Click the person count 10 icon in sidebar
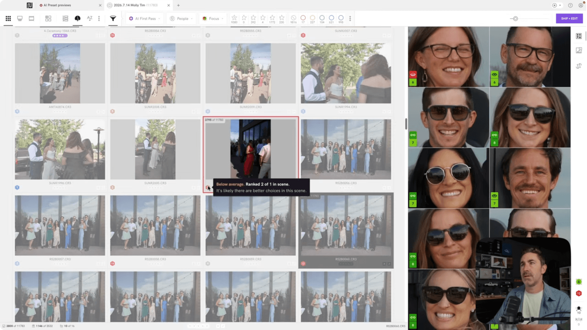This screenshot has width=587, height=330. click(x=578, y=310)
